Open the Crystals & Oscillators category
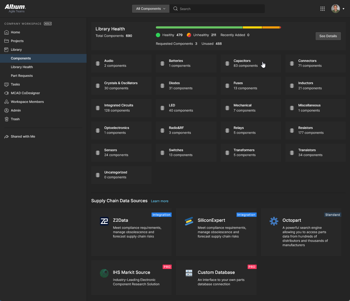 (x=121, y=86)
